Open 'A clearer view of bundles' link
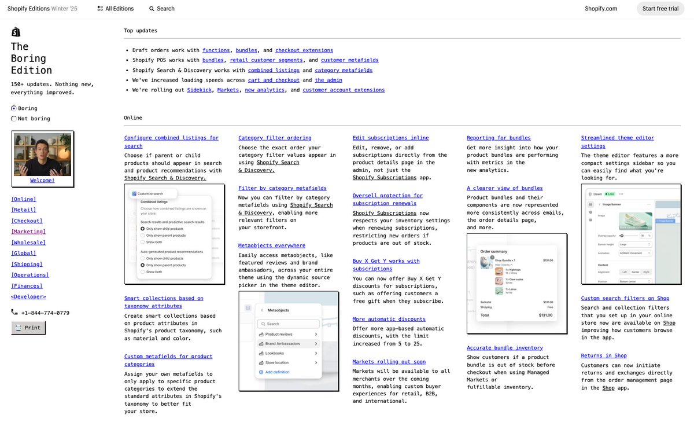Screen dimensions: 694x422 pos(505,188)
